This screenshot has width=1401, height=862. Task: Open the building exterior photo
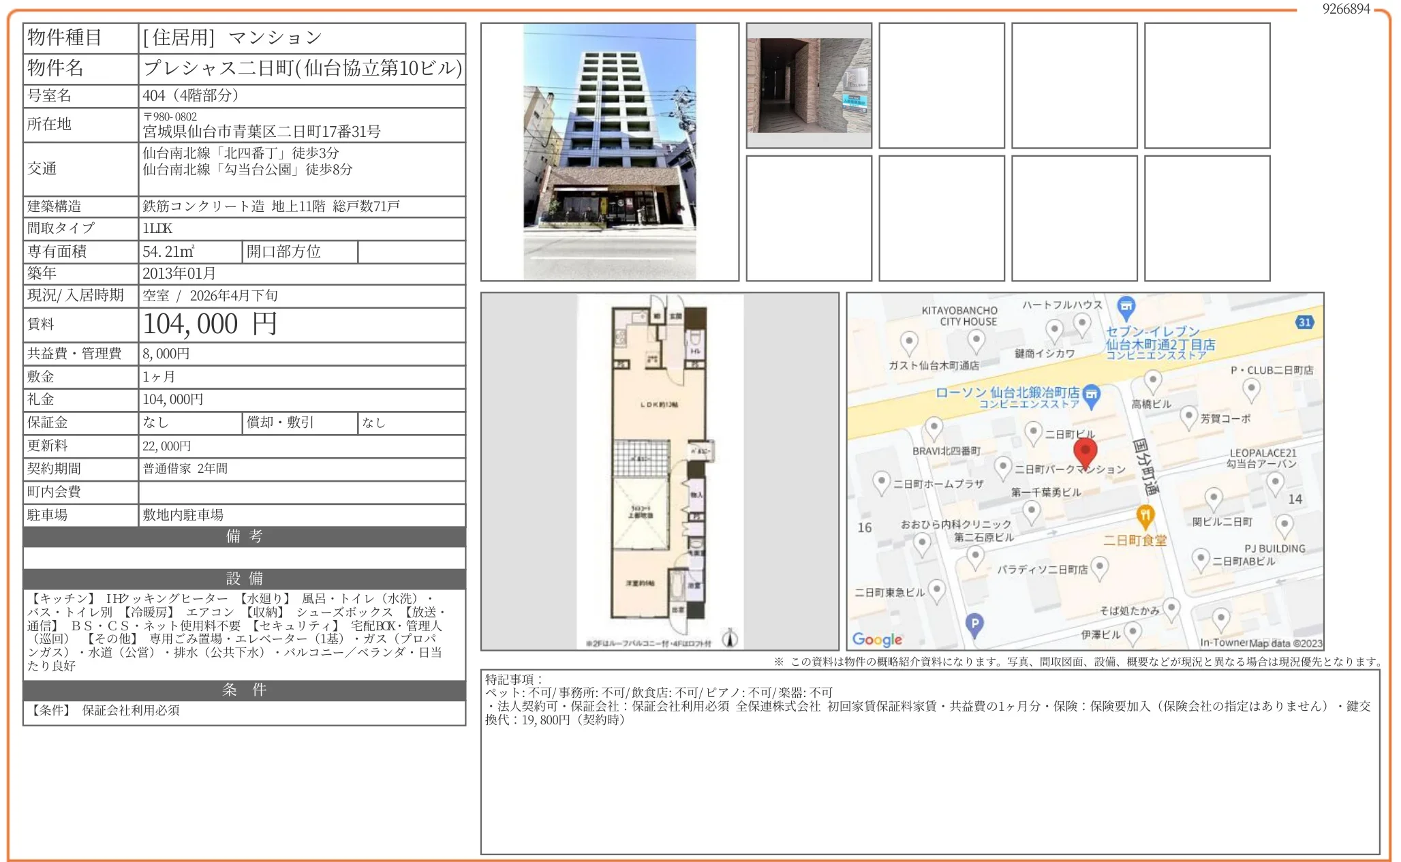[x=609, y=152]
